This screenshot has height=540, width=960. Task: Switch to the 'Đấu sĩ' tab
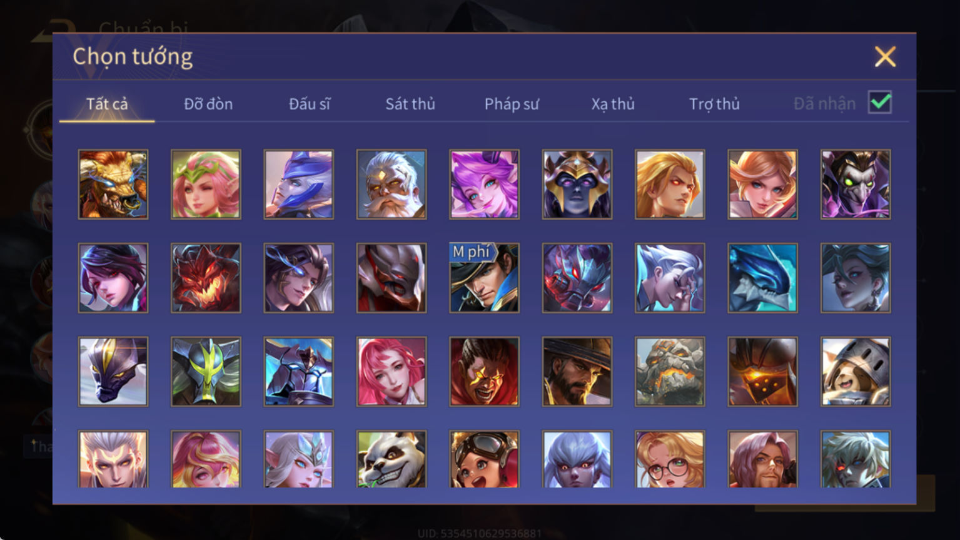[310, 104]
